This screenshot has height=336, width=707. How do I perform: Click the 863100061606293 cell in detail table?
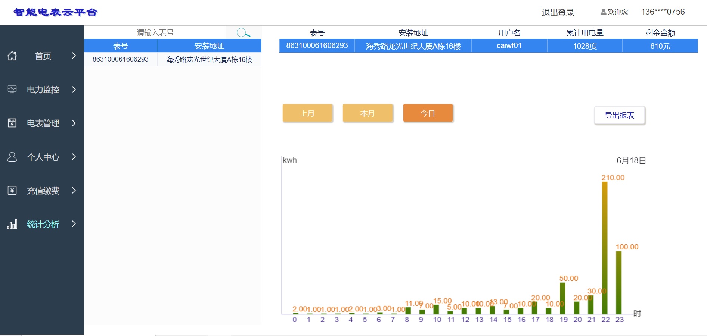click(x=317, y=46)
